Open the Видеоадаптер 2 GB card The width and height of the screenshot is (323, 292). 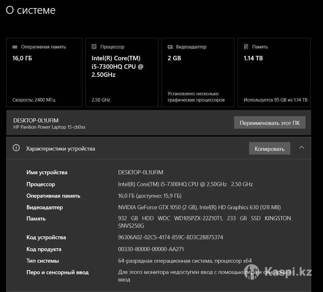(198, 72)
